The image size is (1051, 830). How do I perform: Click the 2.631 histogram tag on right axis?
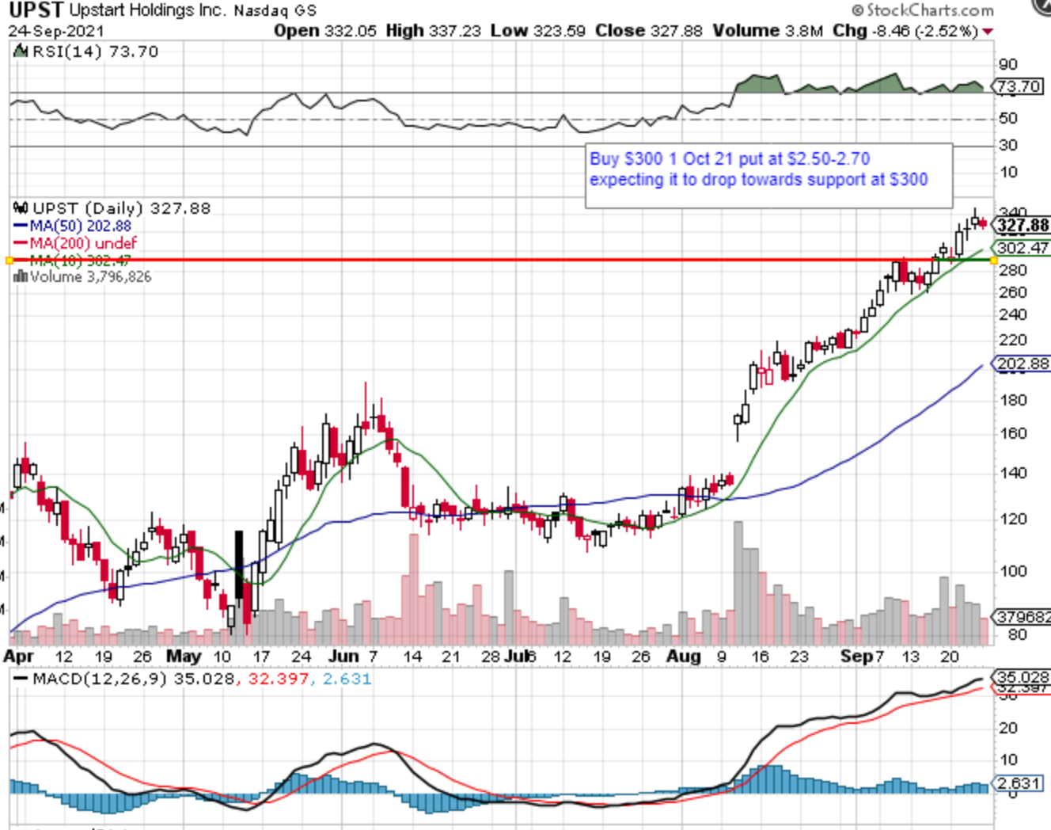(x=1018, y=782)
